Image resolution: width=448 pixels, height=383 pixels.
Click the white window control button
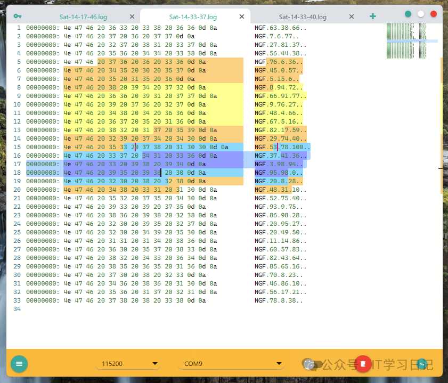coord(421,14)
